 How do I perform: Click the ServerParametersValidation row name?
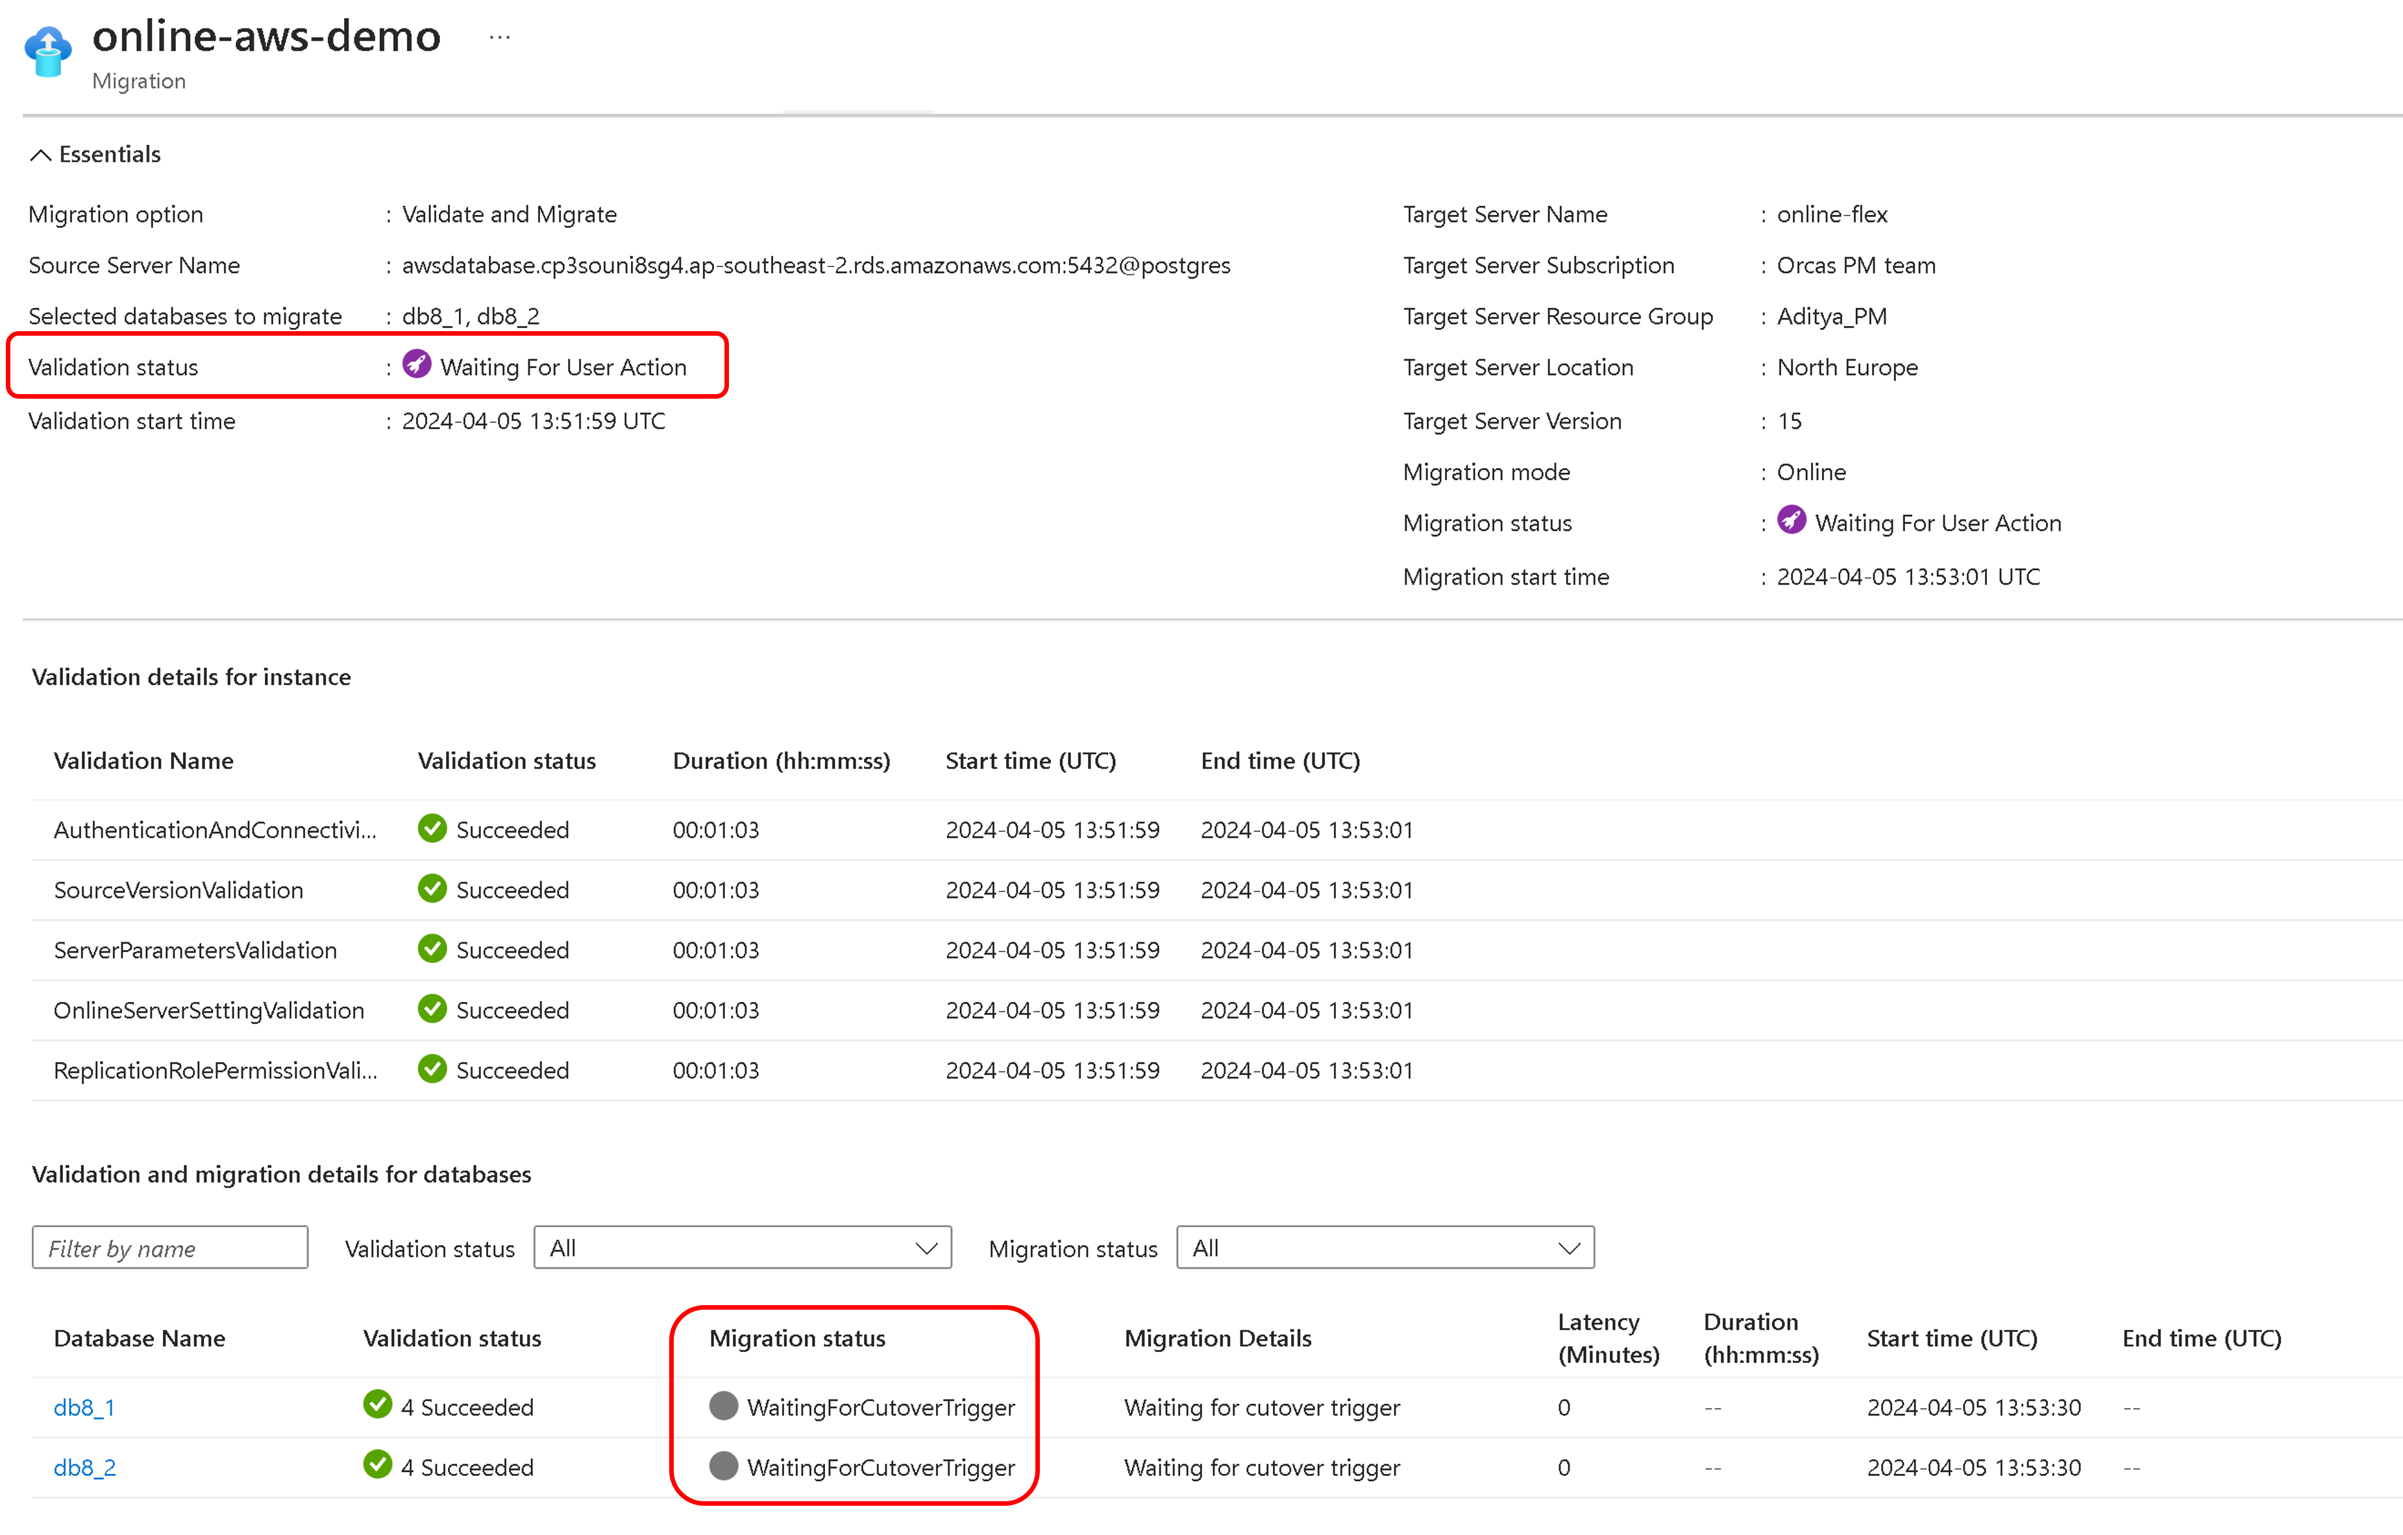195,950
